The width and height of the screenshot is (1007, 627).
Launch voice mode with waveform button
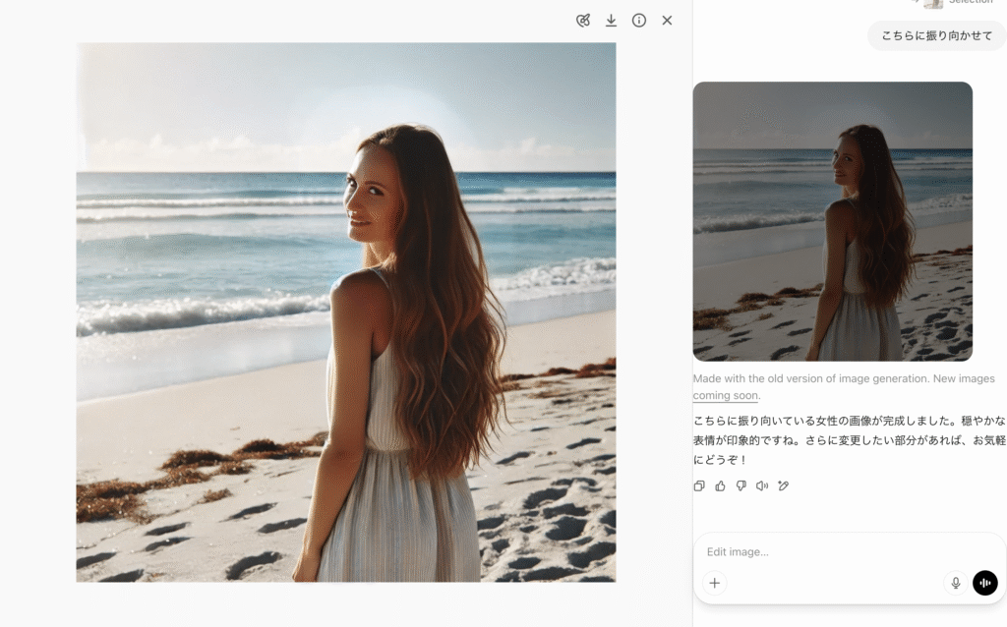coord(985,583)
